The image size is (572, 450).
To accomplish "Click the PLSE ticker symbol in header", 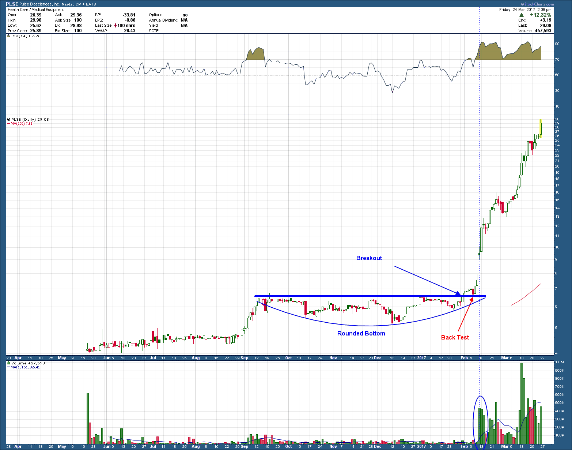I will tap(12, 4).
